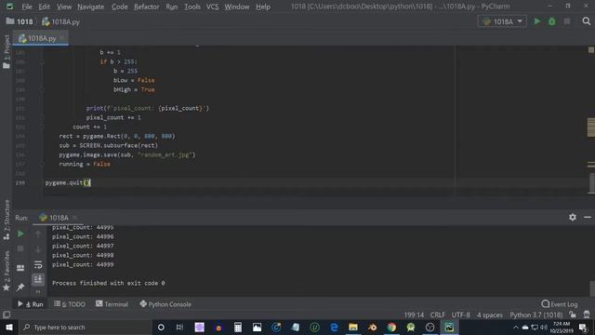Open the Edit menu
The image size is (595, 335).
click(44, 7)
